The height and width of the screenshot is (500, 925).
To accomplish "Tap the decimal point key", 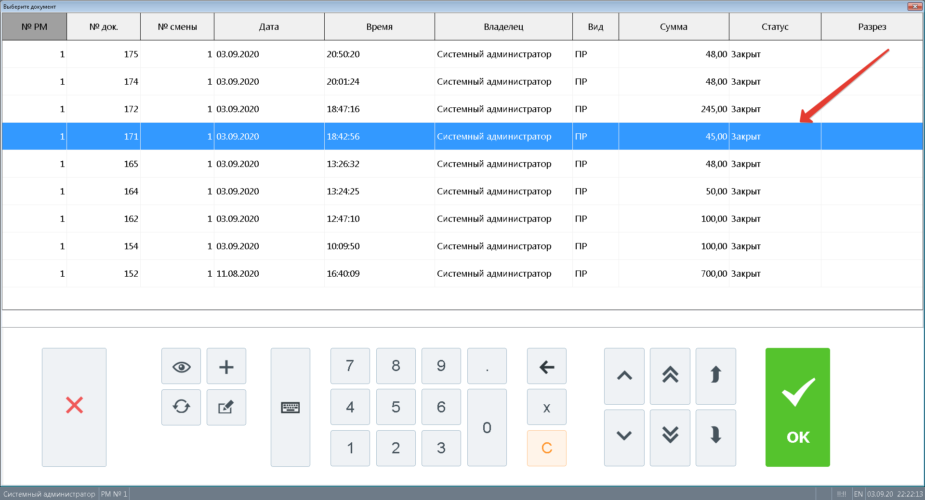I will 487,366.
